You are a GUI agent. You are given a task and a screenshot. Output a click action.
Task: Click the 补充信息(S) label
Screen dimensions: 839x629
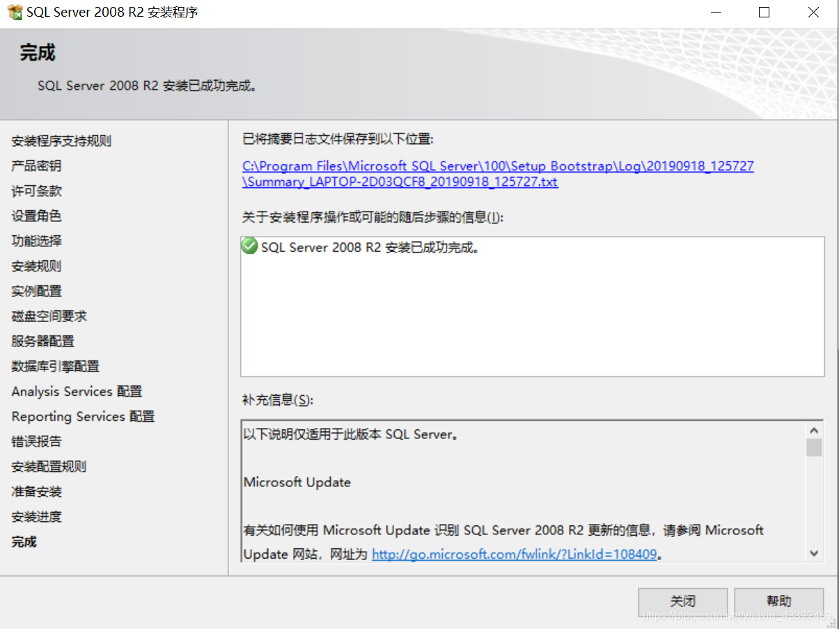(277, 400)
